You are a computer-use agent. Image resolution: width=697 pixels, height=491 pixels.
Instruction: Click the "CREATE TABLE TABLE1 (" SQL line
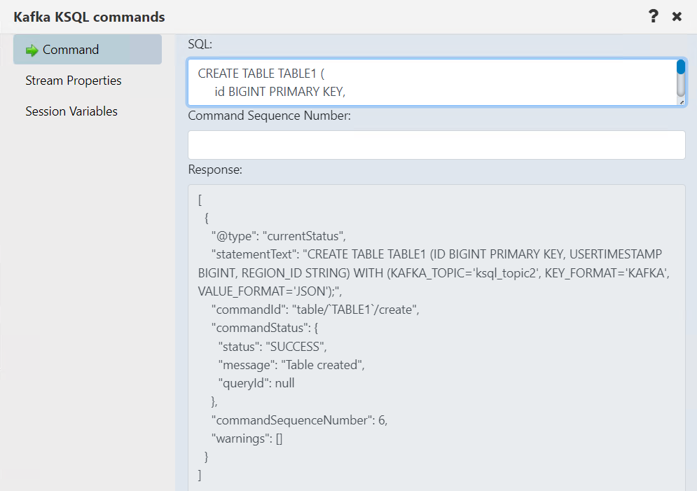[x=261, y=74]
